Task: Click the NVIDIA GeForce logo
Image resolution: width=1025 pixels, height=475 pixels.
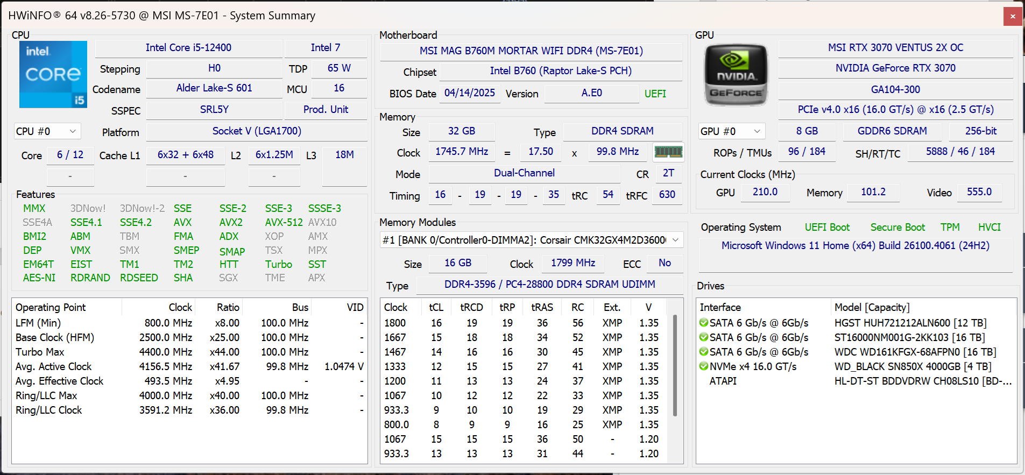Action: pos(736,74)
